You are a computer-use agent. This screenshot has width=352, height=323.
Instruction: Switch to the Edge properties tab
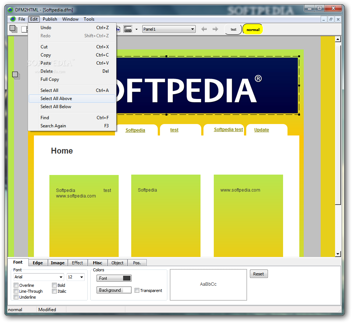pos(38,263)
